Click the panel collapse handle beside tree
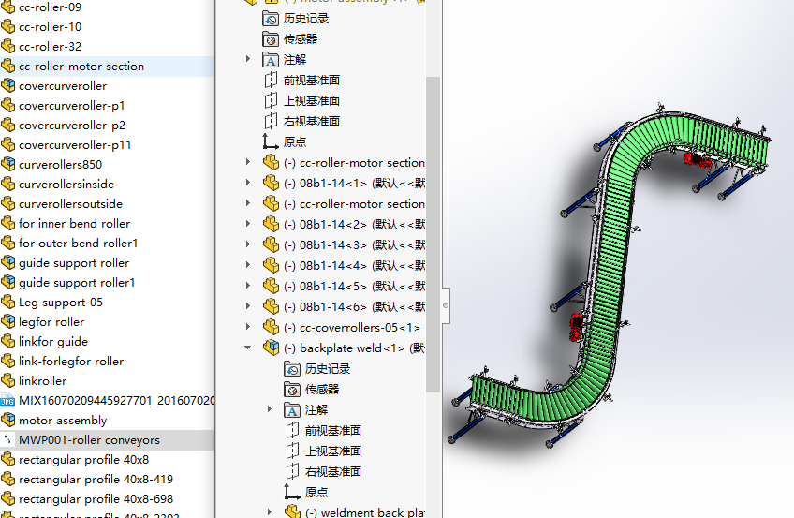The image size is (794, 518). [446, 305]
